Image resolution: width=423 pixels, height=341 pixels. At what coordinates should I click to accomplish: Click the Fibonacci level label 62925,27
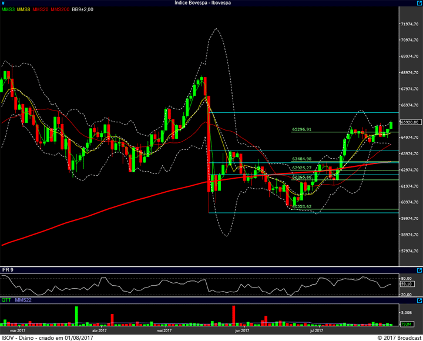point(301,168)
